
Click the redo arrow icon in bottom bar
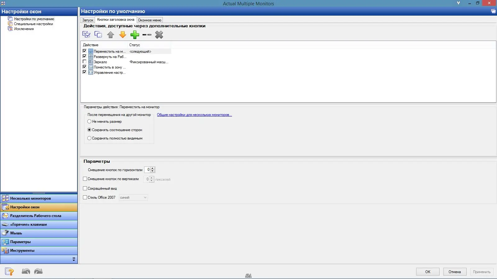[39, 272]
